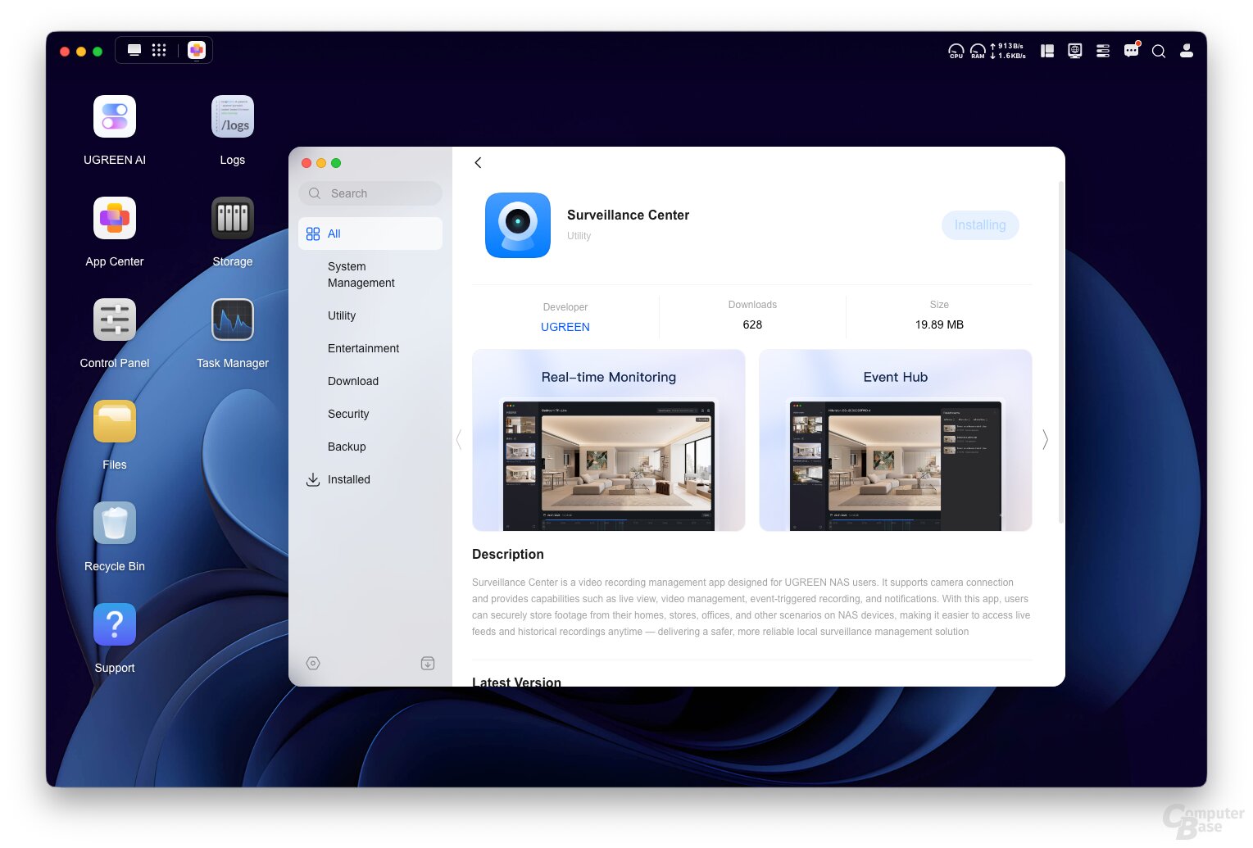Open App Center settings hexagon icon
Image resolution: width=1253 pixels, height=848 pixels.
pos(313,664)
